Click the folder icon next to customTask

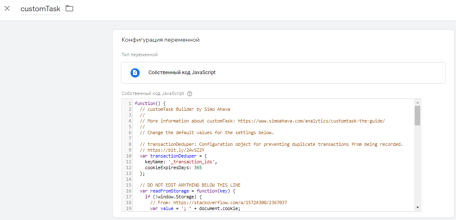point(69,8)
